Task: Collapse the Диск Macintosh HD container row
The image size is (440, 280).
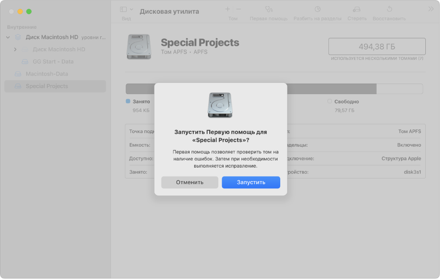Action: tap(8, 37)
